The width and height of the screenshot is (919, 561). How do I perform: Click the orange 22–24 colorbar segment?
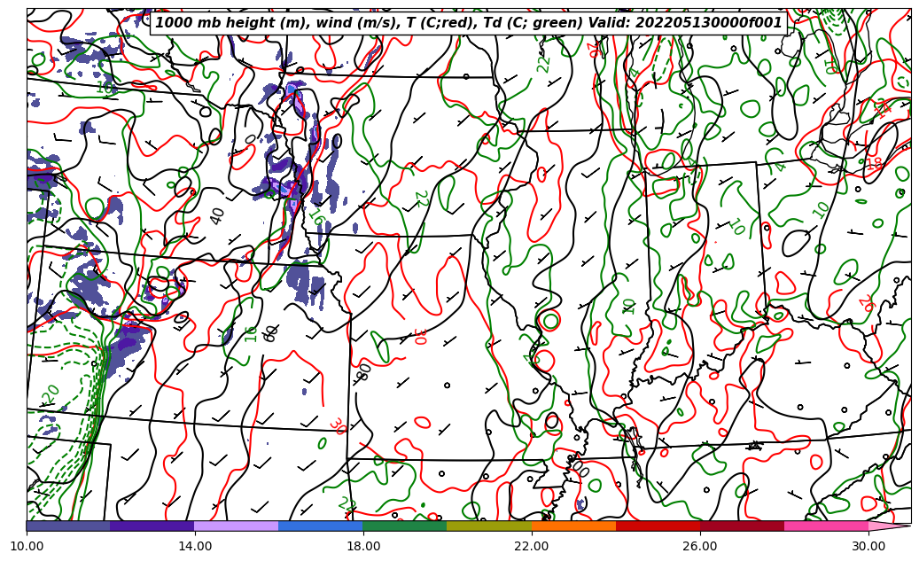click(573, 526)
